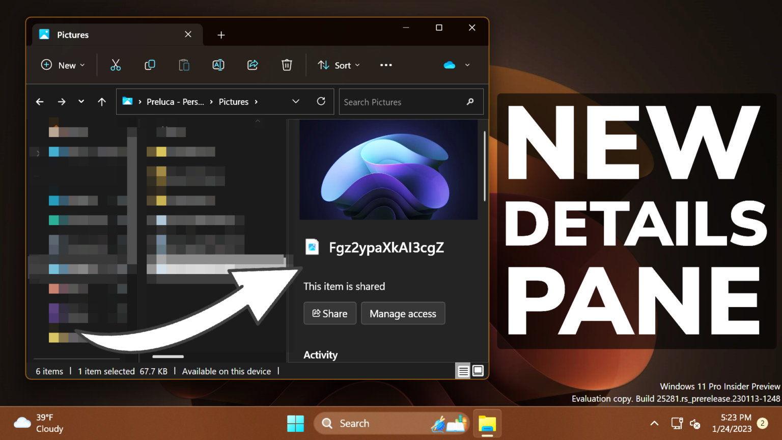Refresh the Pictures folder
Image resolution: width=782 pixels, height=440 pixels.
click(x=321, y=101)
